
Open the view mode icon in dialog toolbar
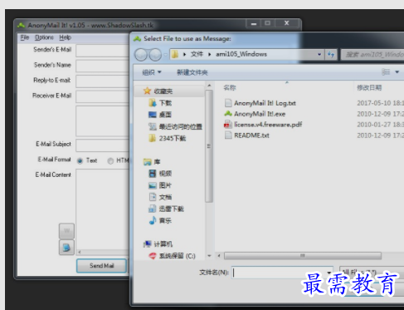386,72
